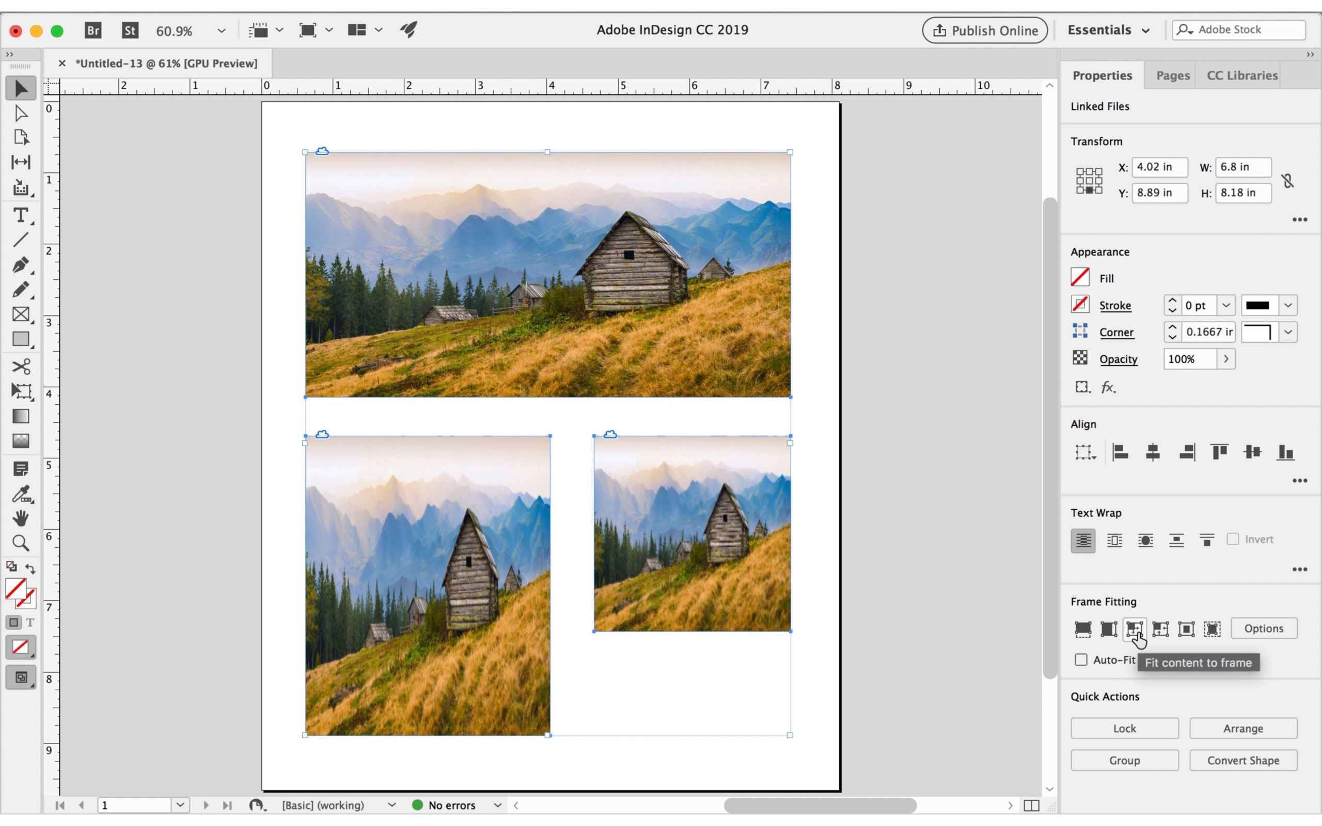
Task: Open the fx effects menu
Action: tap(1108, 387)
